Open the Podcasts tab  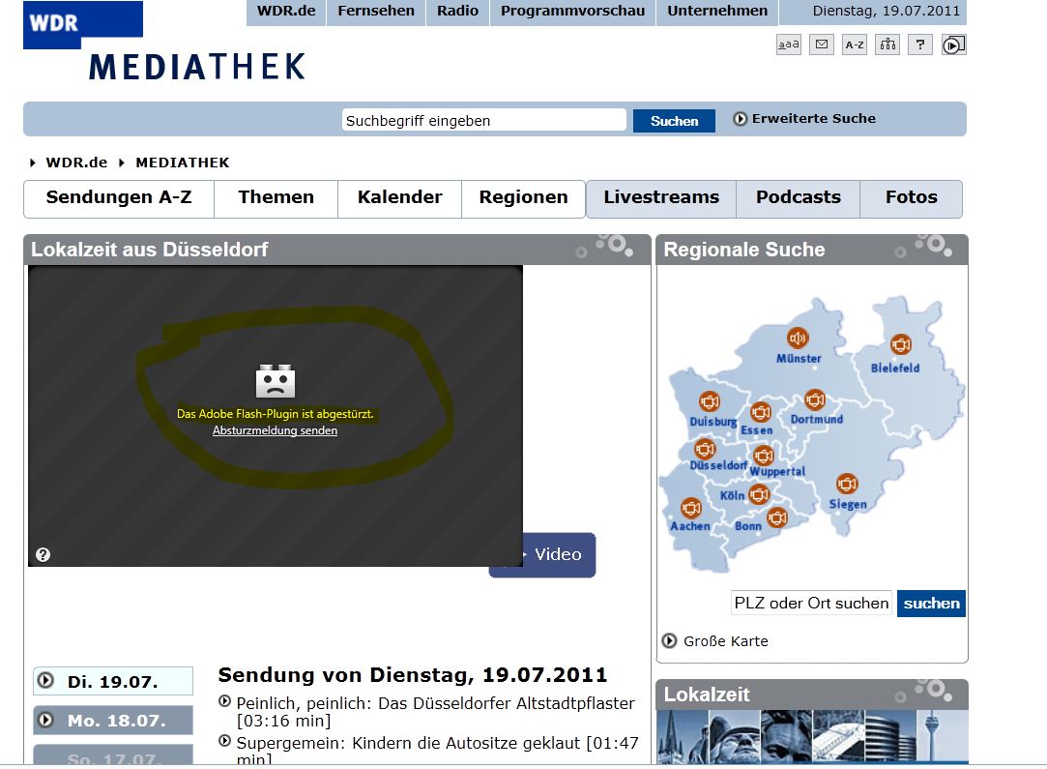pos(798,198)
